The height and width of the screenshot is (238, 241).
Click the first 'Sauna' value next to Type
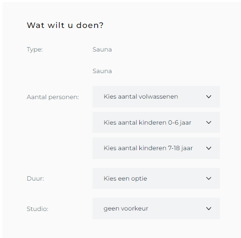click(x=102, y=50)
